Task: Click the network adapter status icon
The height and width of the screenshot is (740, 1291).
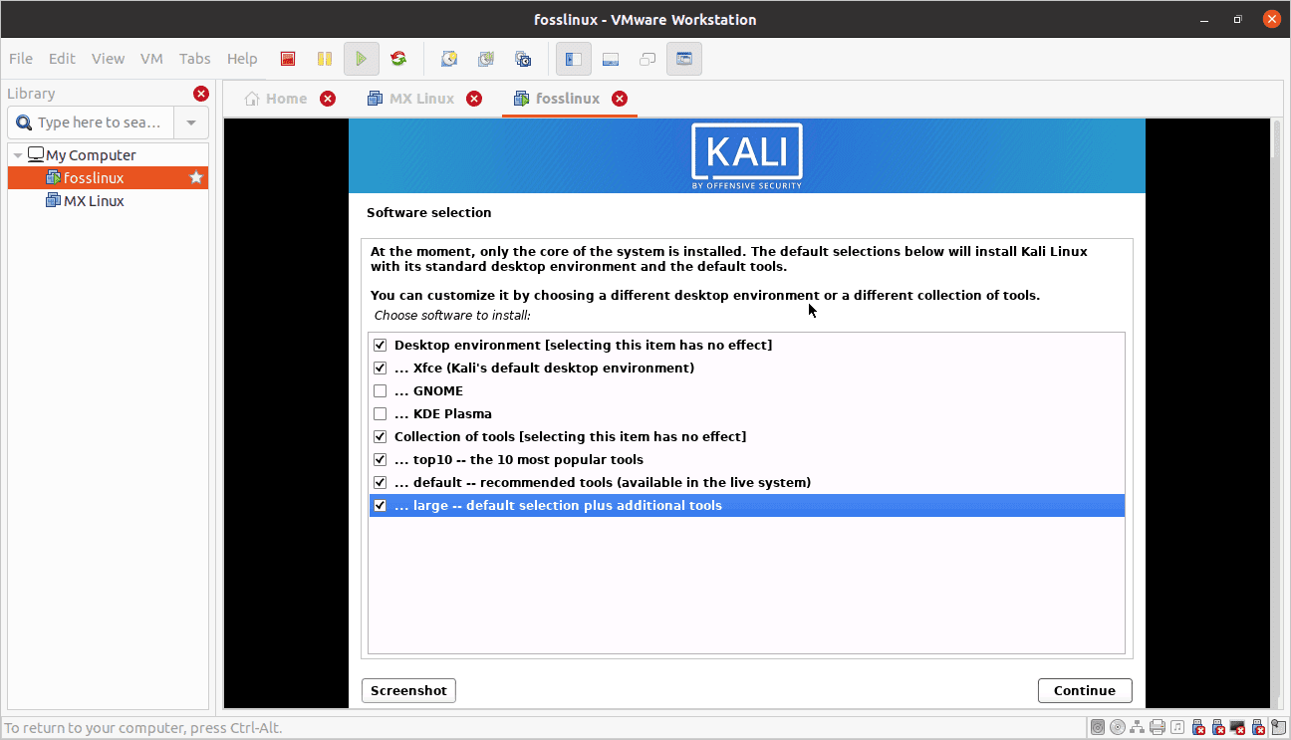Action: click(1138, 728)
